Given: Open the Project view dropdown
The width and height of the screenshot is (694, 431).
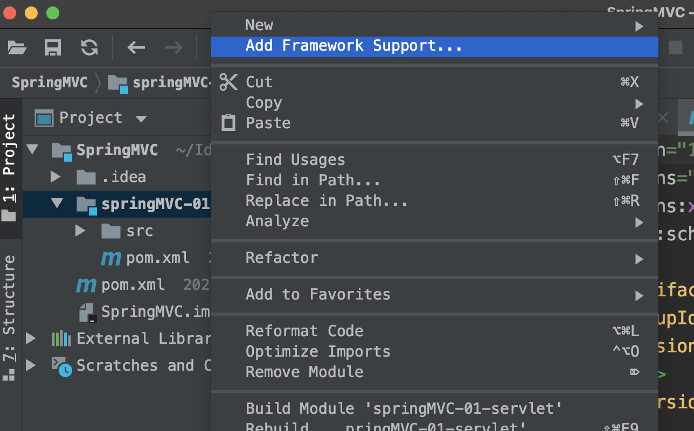Looking at the screenshot, I should (x=141, y=118).
